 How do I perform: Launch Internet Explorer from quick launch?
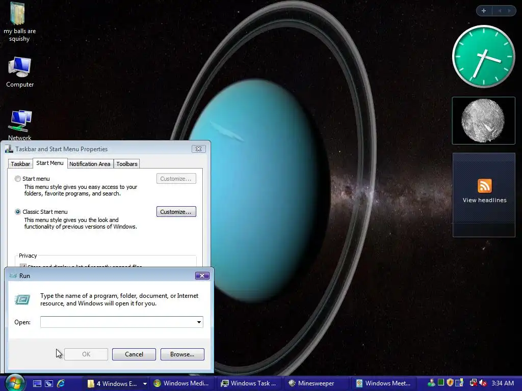[x=61, y=383]
